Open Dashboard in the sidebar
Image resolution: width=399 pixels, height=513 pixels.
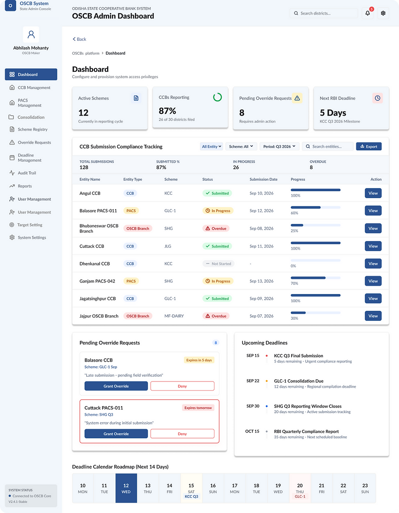31,75
